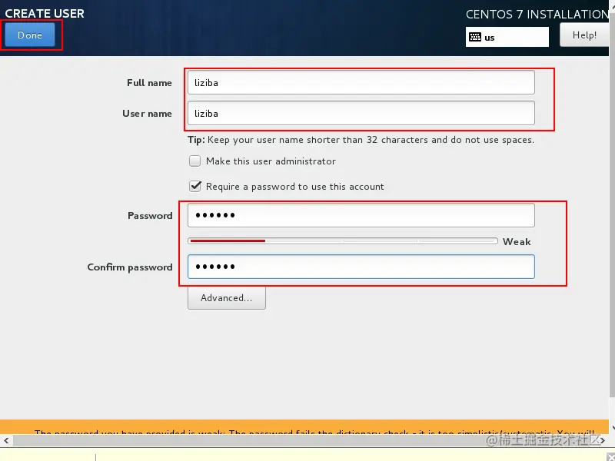Click the horizontal scrollbar right arrow

coord(603,440)
